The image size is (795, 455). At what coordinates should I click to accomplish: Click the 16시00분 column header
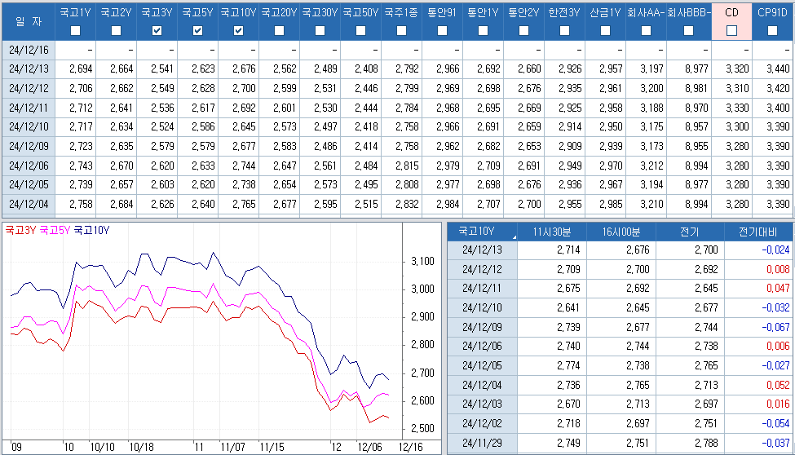(x=621, y=231)
